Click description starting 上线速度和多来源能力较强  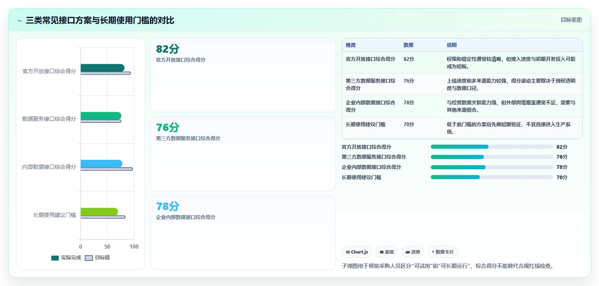pyautogui.click(x=511, y=84)
